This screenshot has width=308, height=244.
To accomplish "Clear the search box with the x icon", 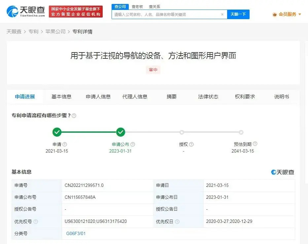I will click(222, 14).
